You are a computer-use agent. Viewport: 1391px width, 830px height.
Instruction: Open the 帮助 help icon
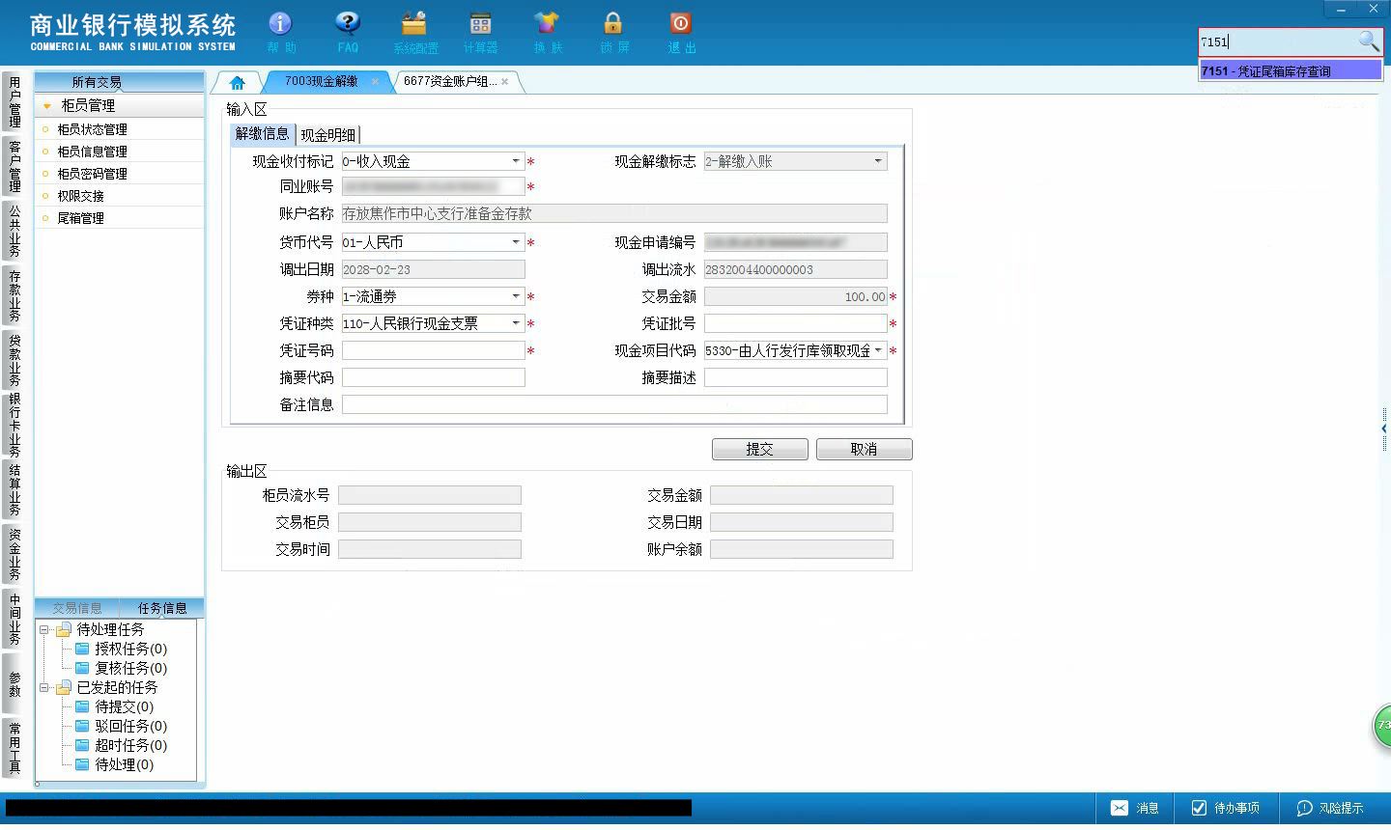point(280,32)
